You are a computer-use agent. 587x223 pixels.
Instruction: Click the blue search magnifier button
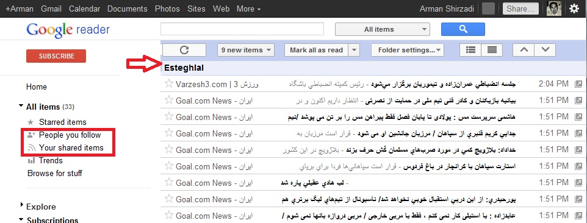click(463, 29)
